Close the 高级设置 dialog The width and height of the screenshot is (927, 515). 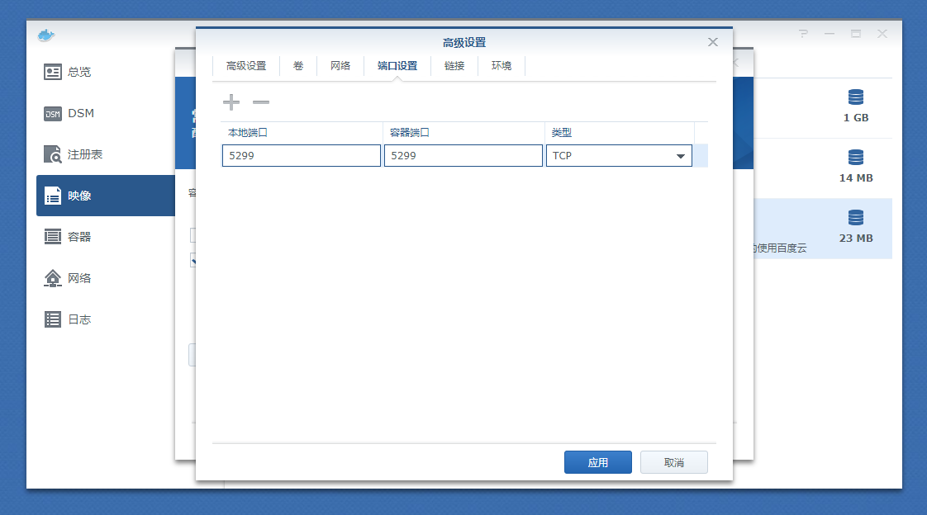point(713,42)
